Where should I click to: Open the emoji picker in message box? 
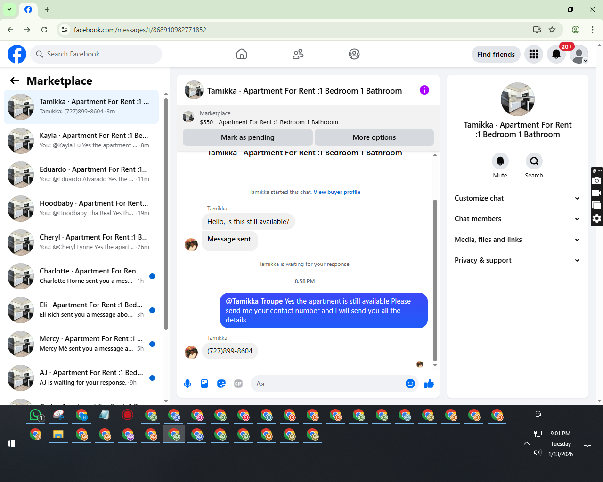click(410, 384)
